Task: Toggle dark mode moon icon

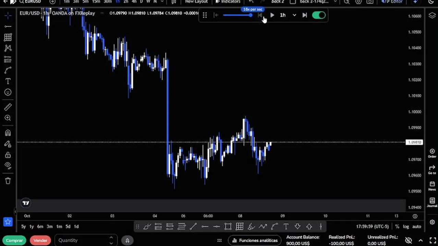Action: pyautogui.click(x=431, y=2)
